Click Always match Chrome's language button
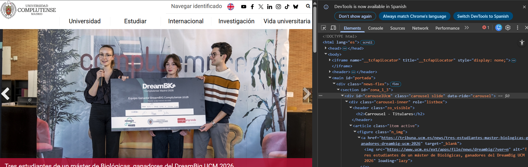Viewport: 528px width, 167px height. pyautogui.click(x=414, y=16)
